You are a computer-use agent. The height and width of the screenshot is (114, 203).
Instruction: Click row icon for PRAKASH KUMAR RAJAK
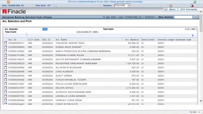point(5,55)
